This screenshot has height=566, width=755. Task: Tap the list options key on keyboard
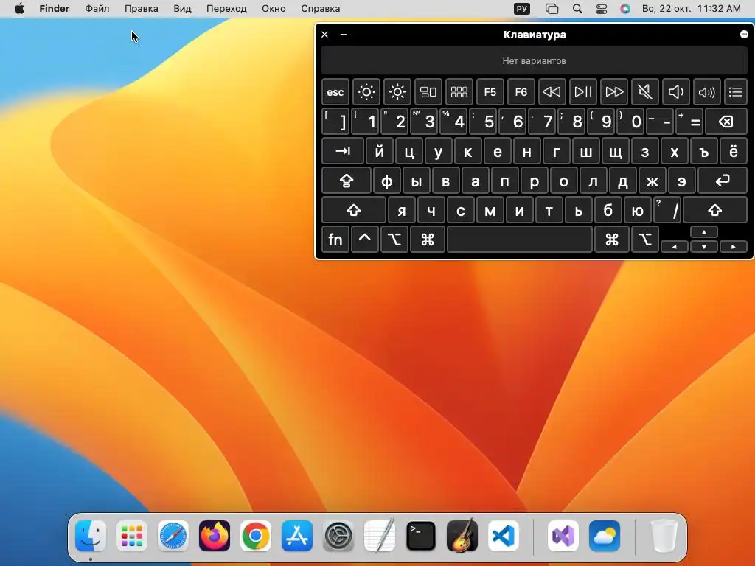(x=736, y=92)
